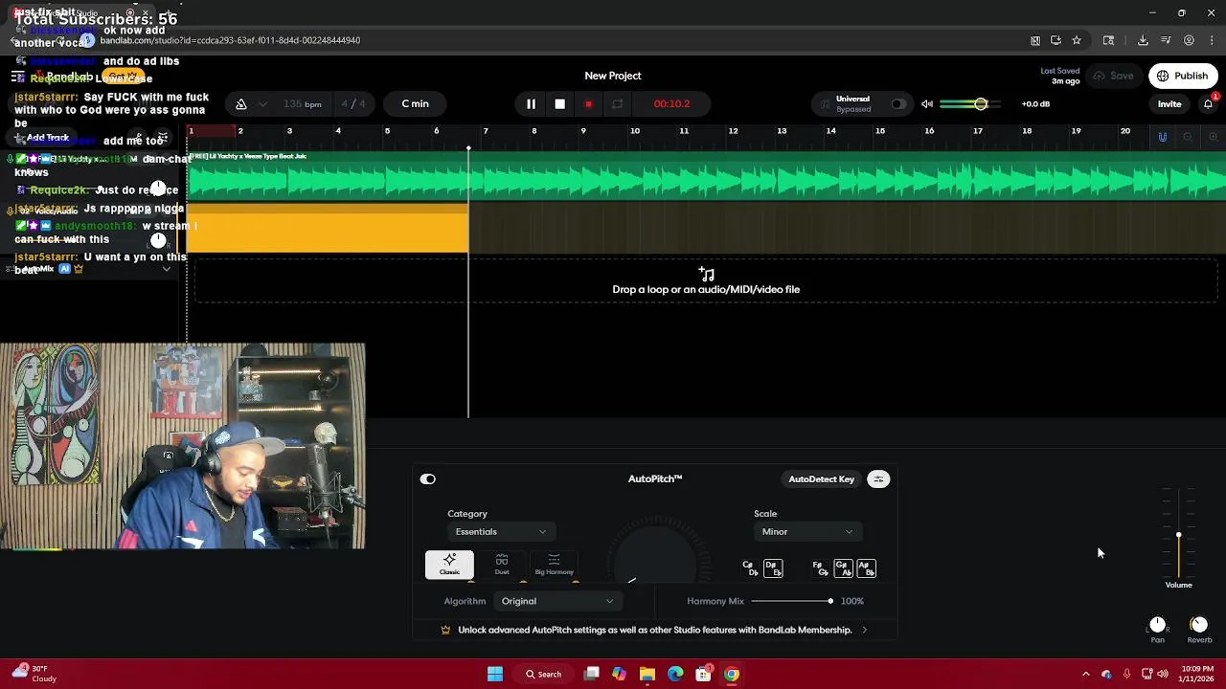
Task: Select the yellow vocal recording region
Action: coord(328,230)
